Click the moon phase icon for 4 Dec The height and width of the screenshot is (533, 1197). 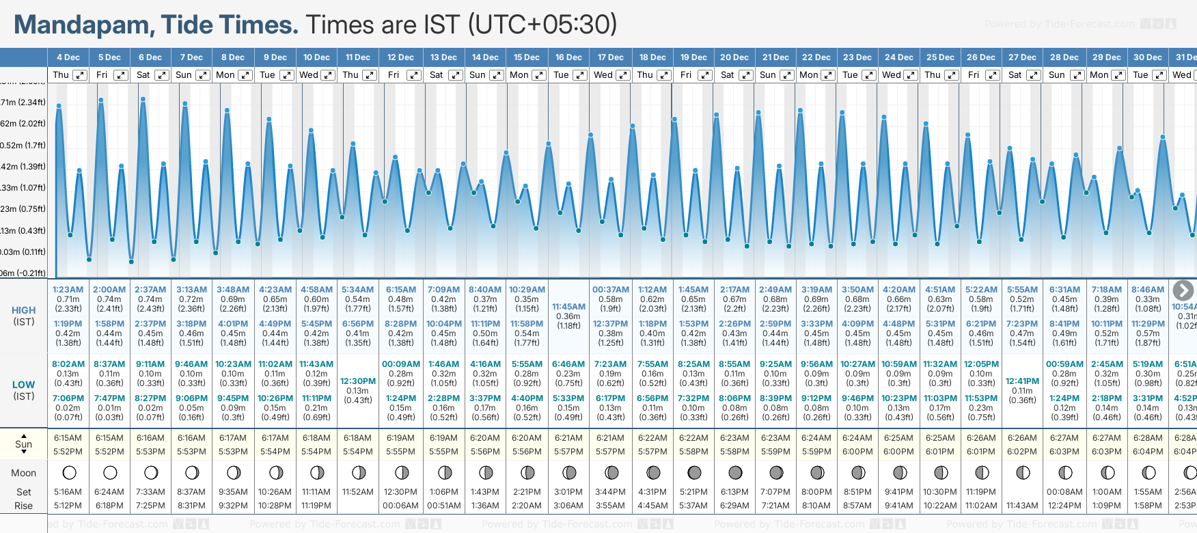[68, 473]
